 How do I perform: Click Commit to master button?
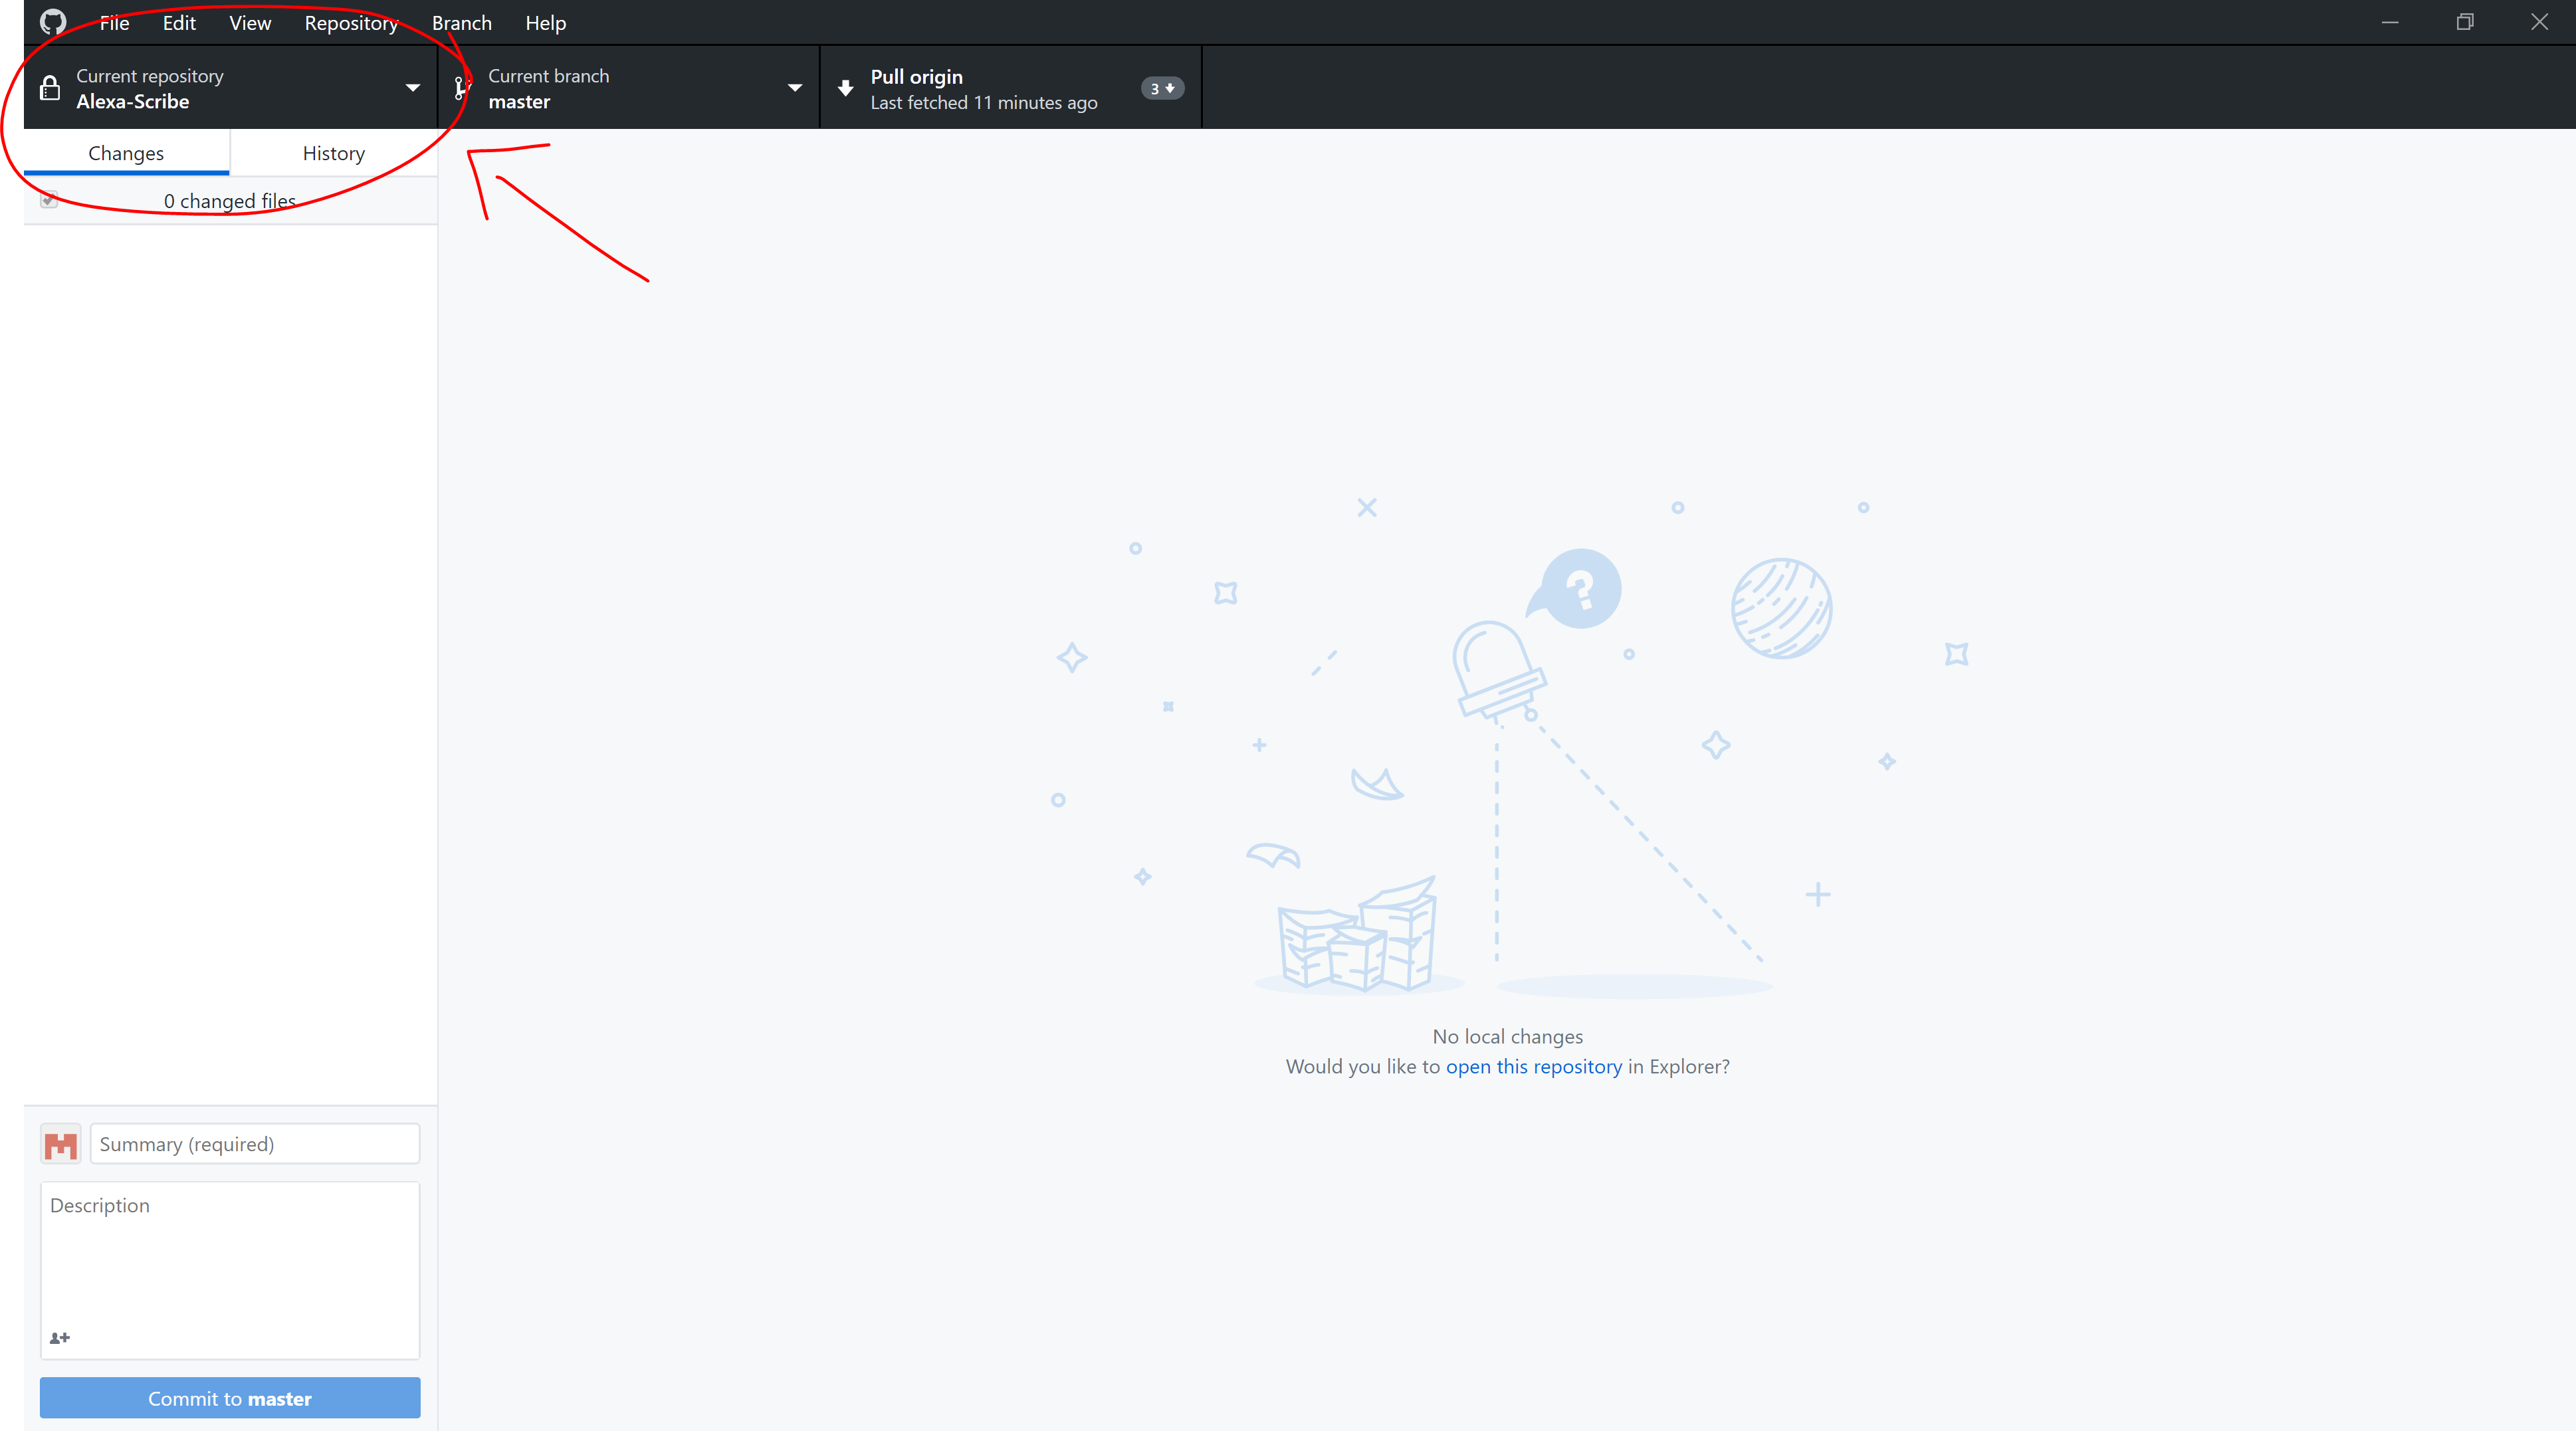(229, 1398)
